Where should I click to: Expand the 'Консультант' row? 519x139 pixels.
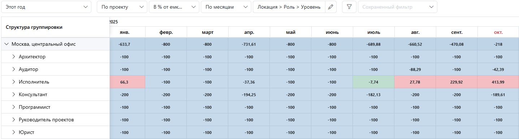click(x=14, y=95)
